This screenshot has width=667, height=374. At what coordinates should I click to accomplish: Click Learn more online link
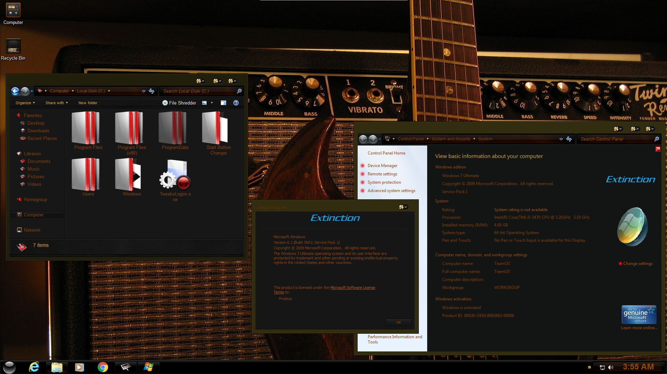click(639, 328)
